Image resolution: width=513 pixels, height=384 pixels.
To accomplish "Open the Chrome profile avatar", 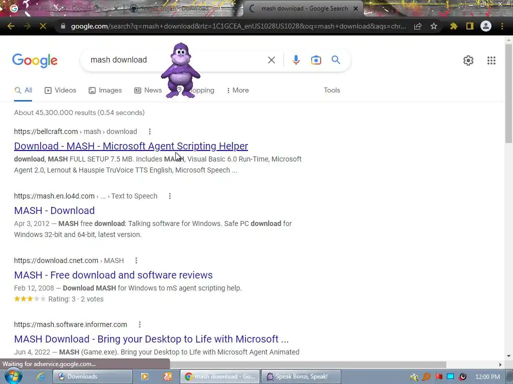I will (x=486, y=26).
